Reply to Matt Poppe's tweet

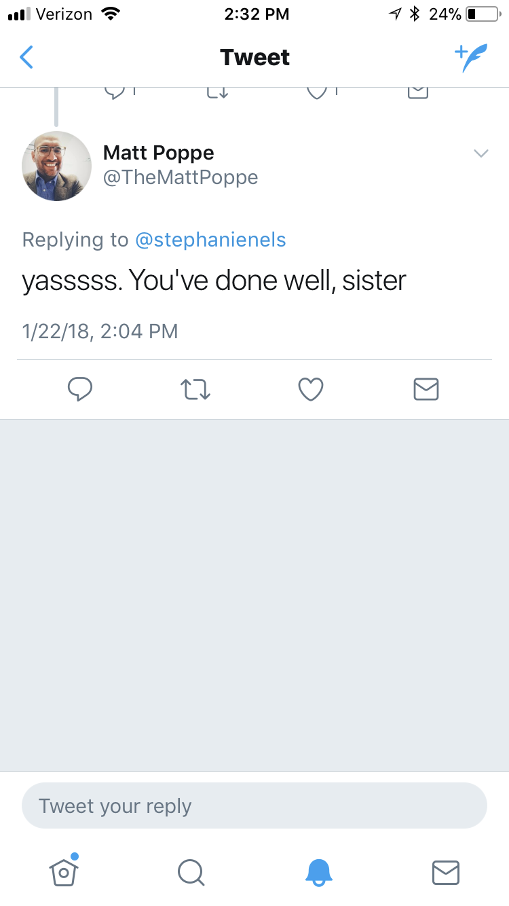[80, 389]
